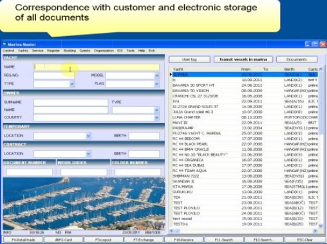
Task: Focus the Temporary BERTH field
Action: click(144, 136)
